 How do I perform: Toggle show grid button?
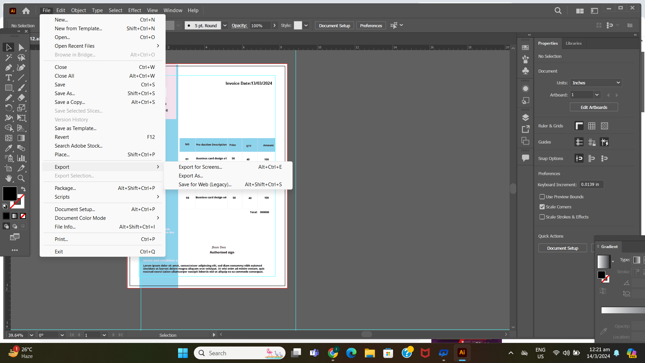coord(592,126)
